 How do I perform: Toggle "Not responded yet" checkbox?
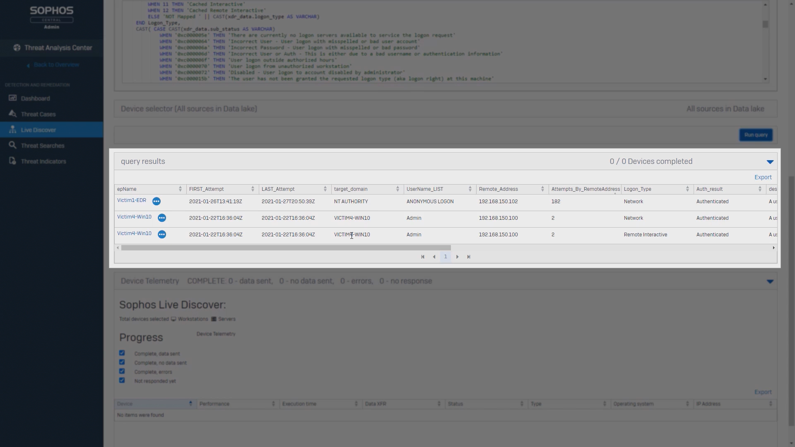pyautogui.click(x=122, y=380)
